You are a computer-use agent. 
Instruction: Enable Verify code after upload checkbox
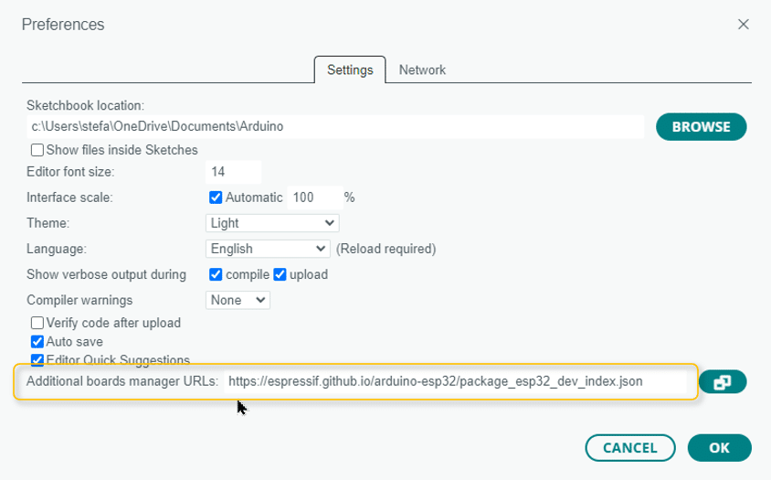[x=37, y=323]
